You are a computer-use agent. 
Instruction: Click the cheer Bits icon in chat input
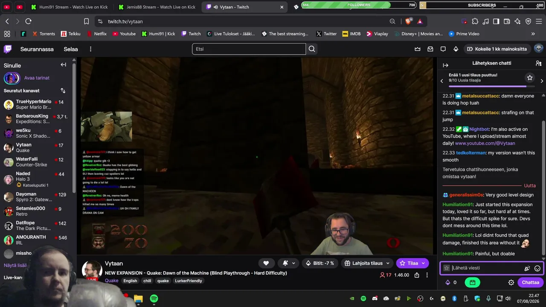(x=527, y=268)
